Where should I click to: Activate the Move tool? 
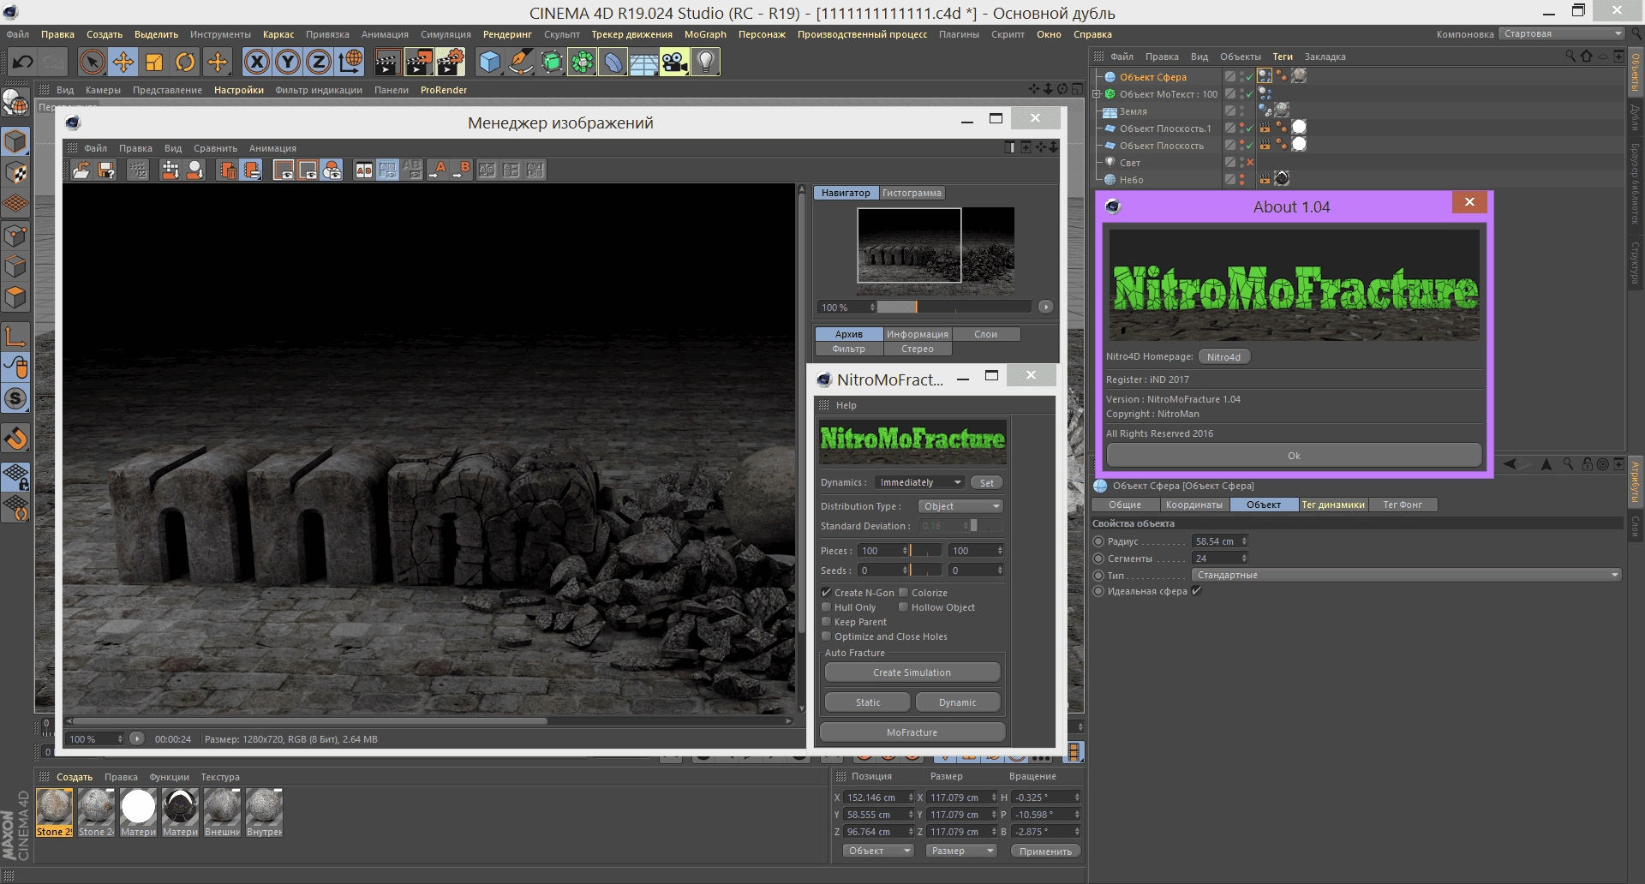point(123,62)
